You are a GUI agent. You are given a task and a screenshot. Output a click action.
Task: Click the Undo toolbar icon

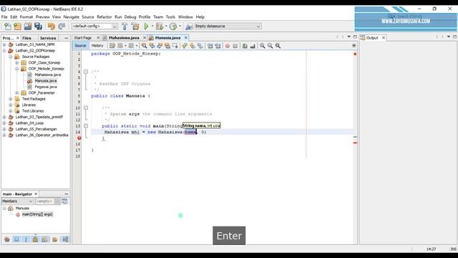point(52,27)
